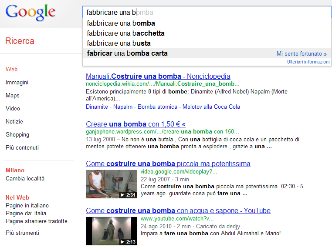The image size is (332, 247).
Task: Expand 'Più strumenti' options
Action: 22,233
